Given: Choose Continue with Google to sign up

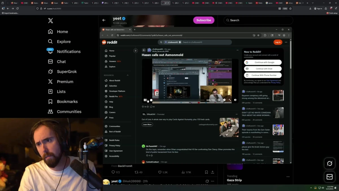Looking at the screenshot, I should tap(263, 62).
